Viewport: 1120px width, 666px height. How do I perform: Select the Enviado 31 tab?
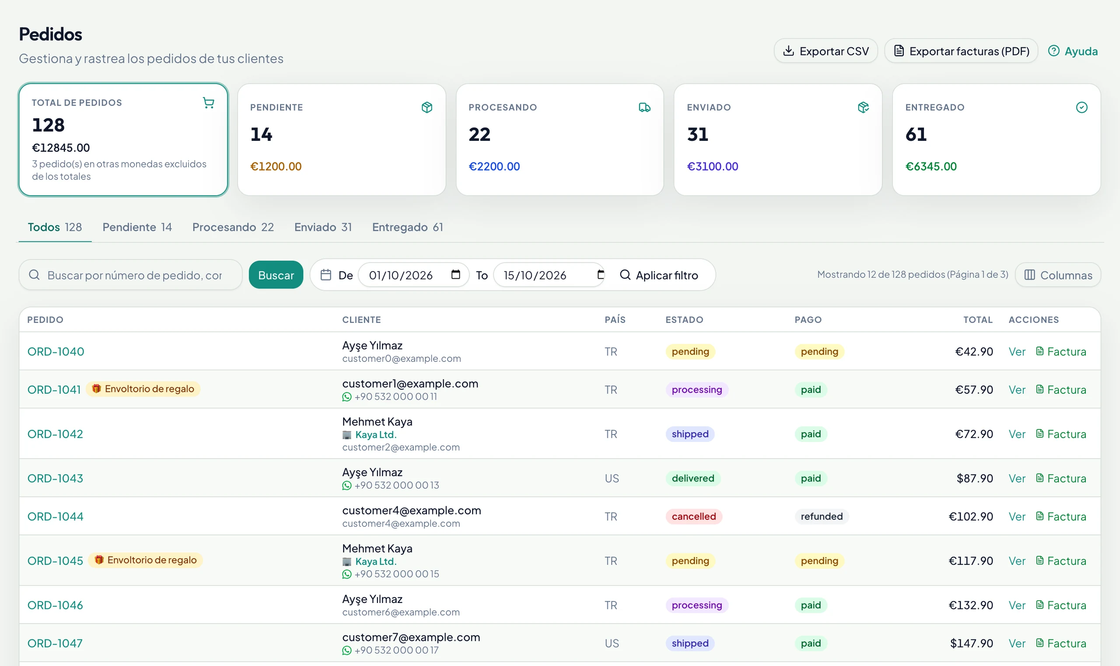[322, 227]
